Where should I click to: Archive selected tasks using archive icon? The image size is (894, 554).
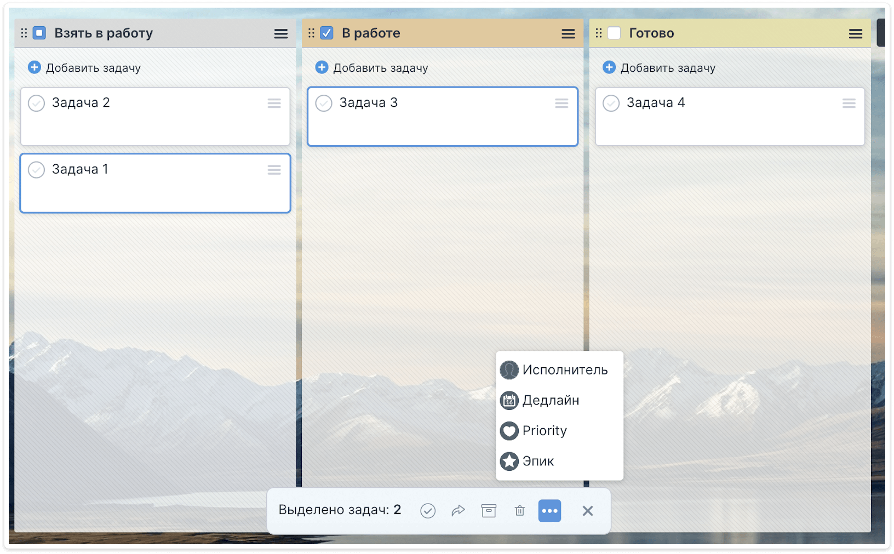click(489, 511)
